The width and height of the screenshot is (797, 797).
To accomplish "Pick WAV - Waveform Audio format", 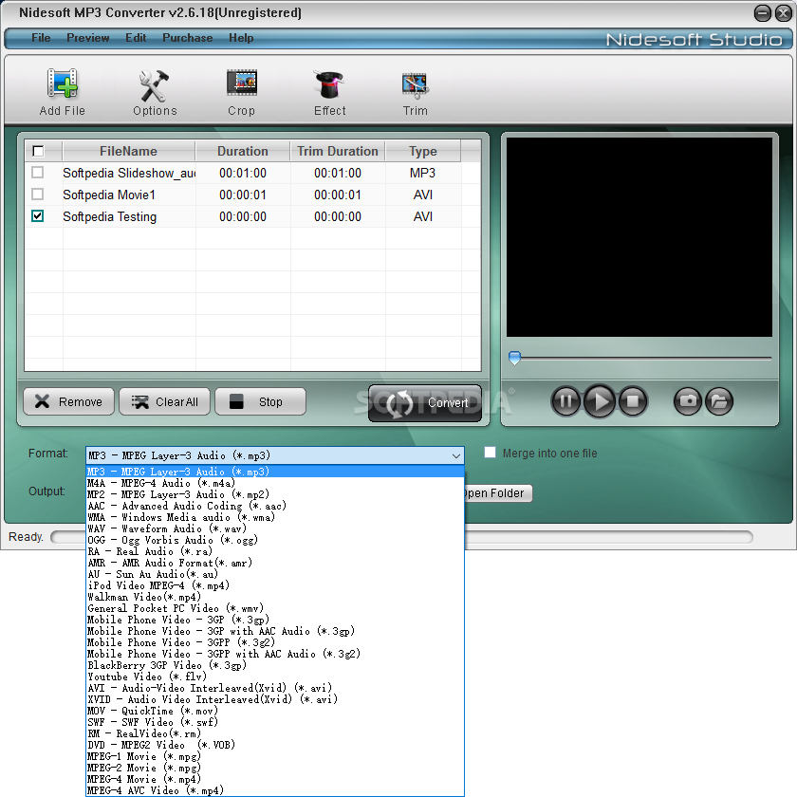I will [275, 528].
